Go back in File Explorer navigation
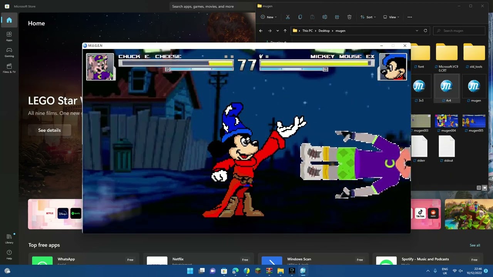The height and width of the screenshot is (277, 493). tap(261, 31)
